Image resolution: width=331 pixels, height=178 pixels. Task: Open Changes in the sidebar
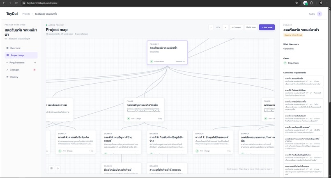tap(21, 70)
